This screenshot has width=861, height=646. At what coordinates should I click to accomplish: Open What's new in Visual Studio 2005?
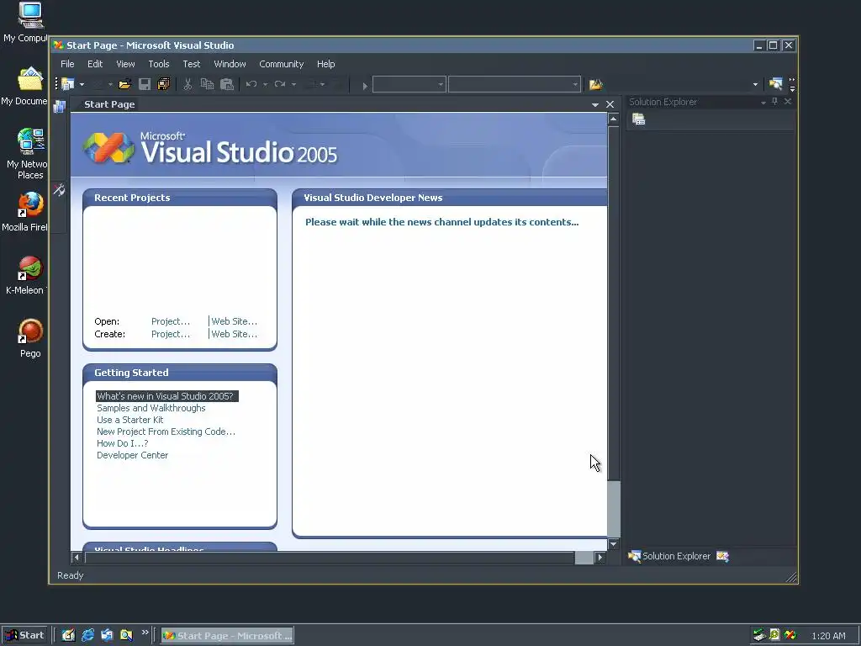tap(167, 396)
